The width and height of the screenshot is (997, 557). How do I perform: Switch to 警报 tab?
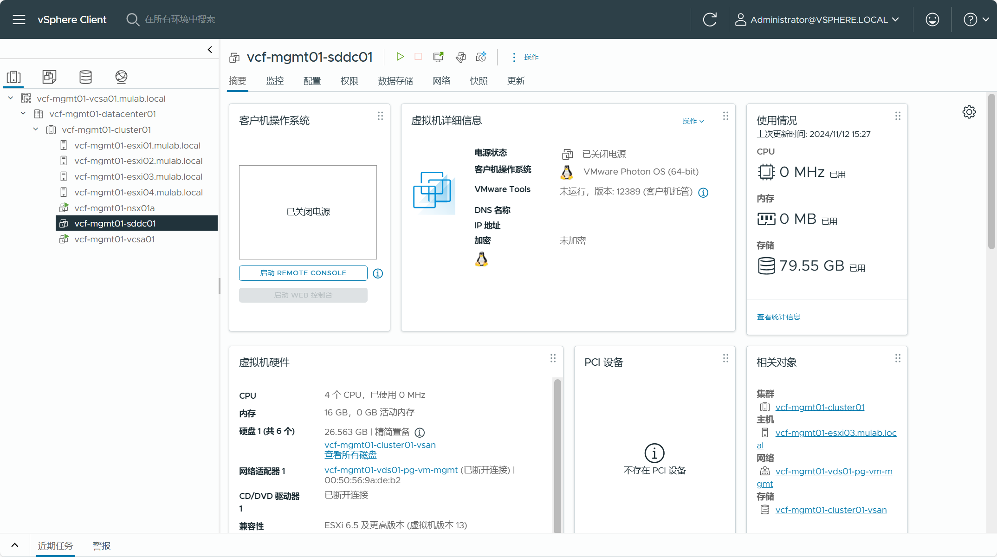click(x=102, y=546)
